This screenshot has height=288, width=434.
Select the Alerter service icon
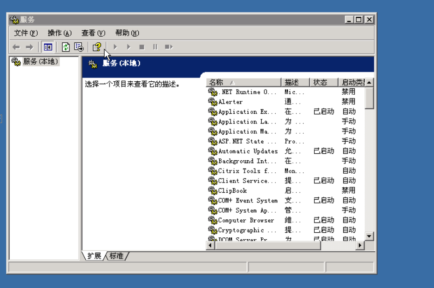point(212,102)
